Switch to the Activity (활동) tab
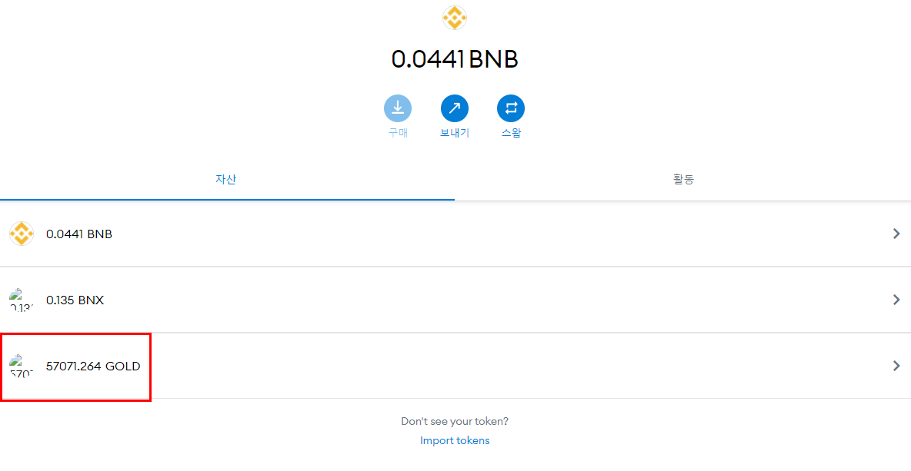 point(683,179)
